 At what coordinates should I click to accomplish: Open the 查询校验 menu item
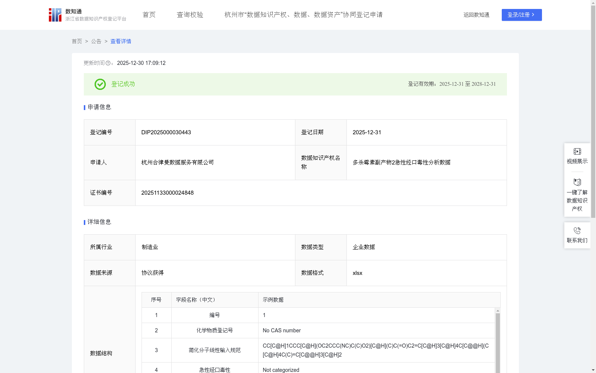pos(190,15)
